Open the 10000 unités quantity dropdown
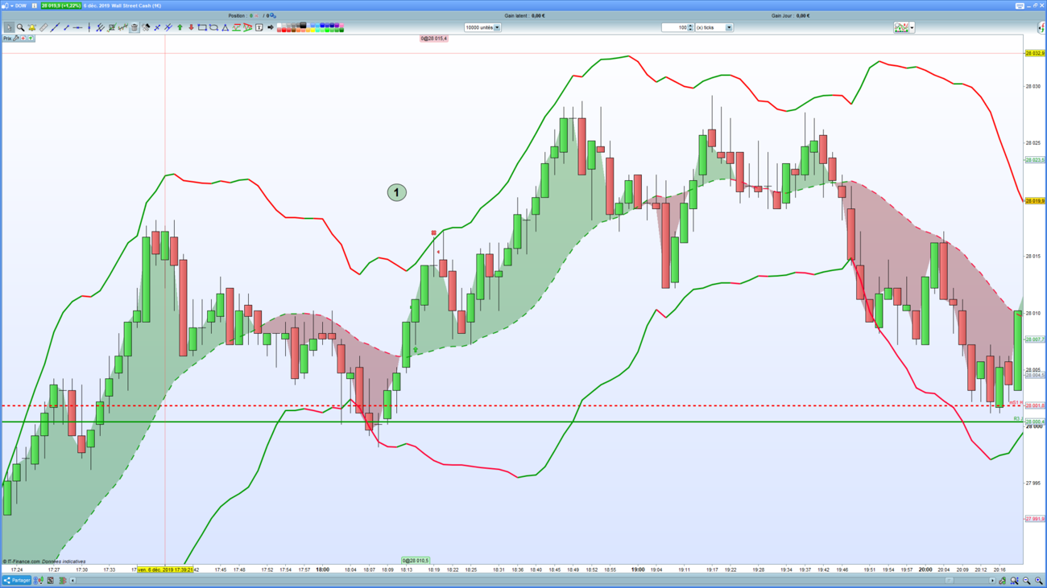 point(482,27)
